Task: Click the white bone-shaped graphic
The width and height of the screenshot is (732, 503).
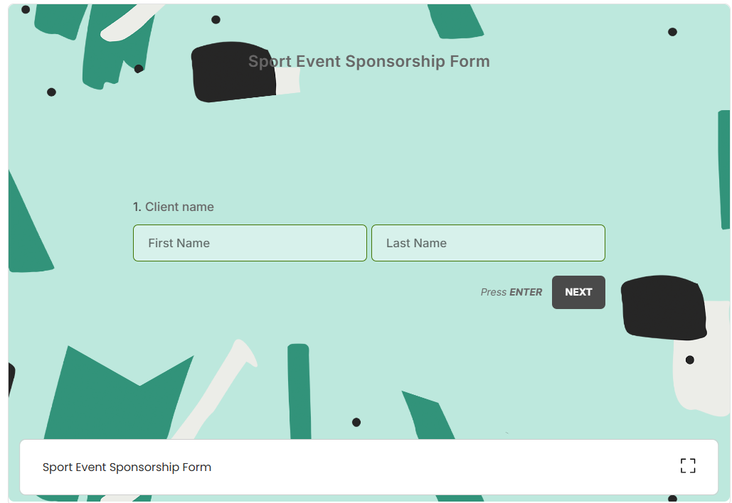Action: point(216,389)
